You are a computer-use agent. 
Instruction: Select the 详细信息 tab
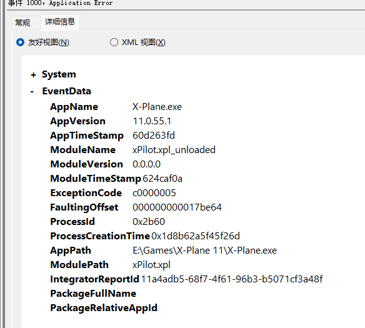(60, 22)
